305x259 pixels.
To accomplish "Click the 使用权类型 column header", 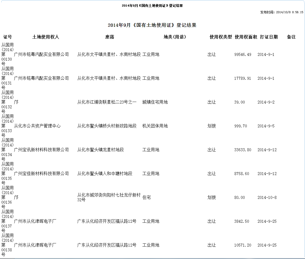I will (221, 37).
